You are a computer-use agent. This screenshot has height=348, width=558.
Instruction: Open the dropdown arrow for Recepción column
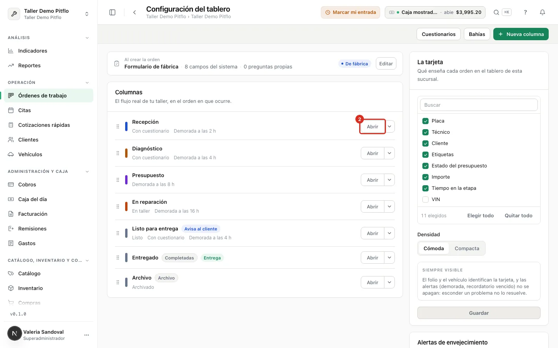click(389, 126)
